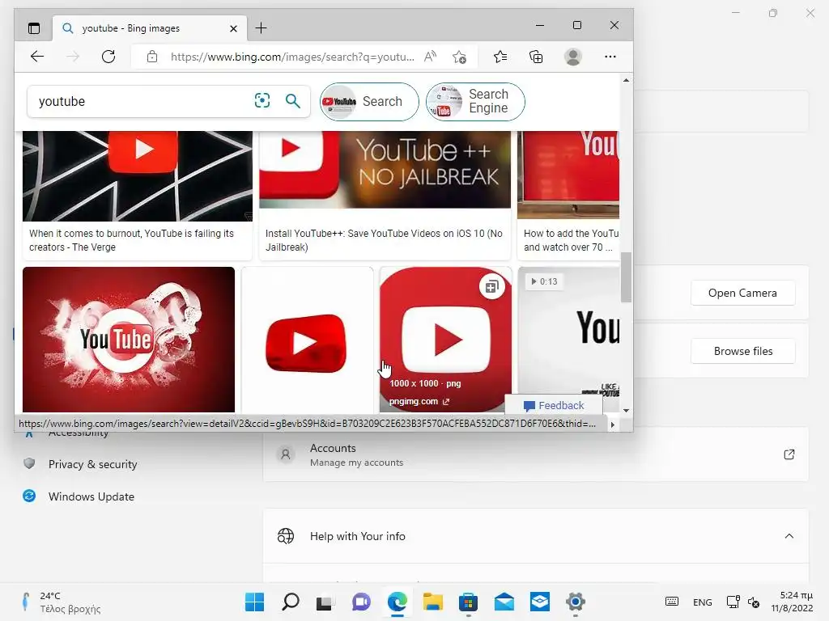Click the scroll down arrow of page
This screenshot has height=621, width=829.
click(626, 410)
